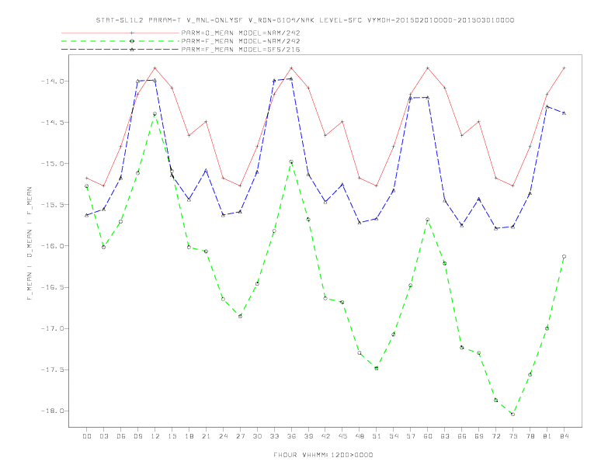Screen dimensions: 615x475
Task: Click x-axis tick label 30
Action: coord(257,436)
